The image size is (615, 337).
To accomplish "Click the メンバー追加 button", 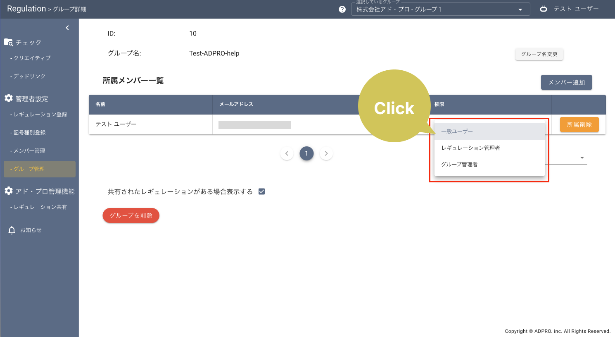I will 566,82.
